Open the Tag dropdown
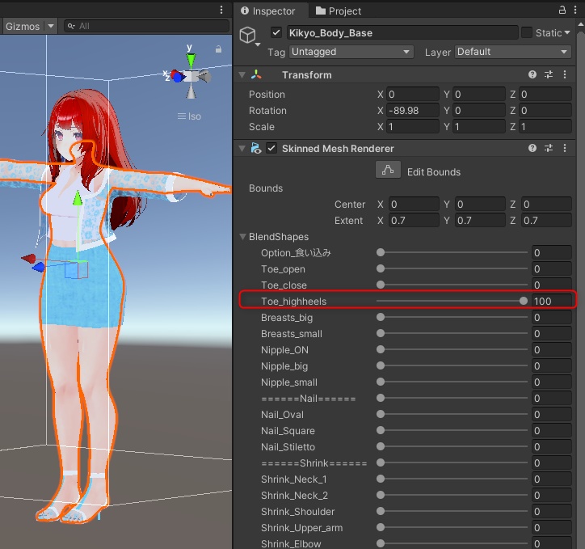This screenshot has height=549, width=585. pos(351,52)
